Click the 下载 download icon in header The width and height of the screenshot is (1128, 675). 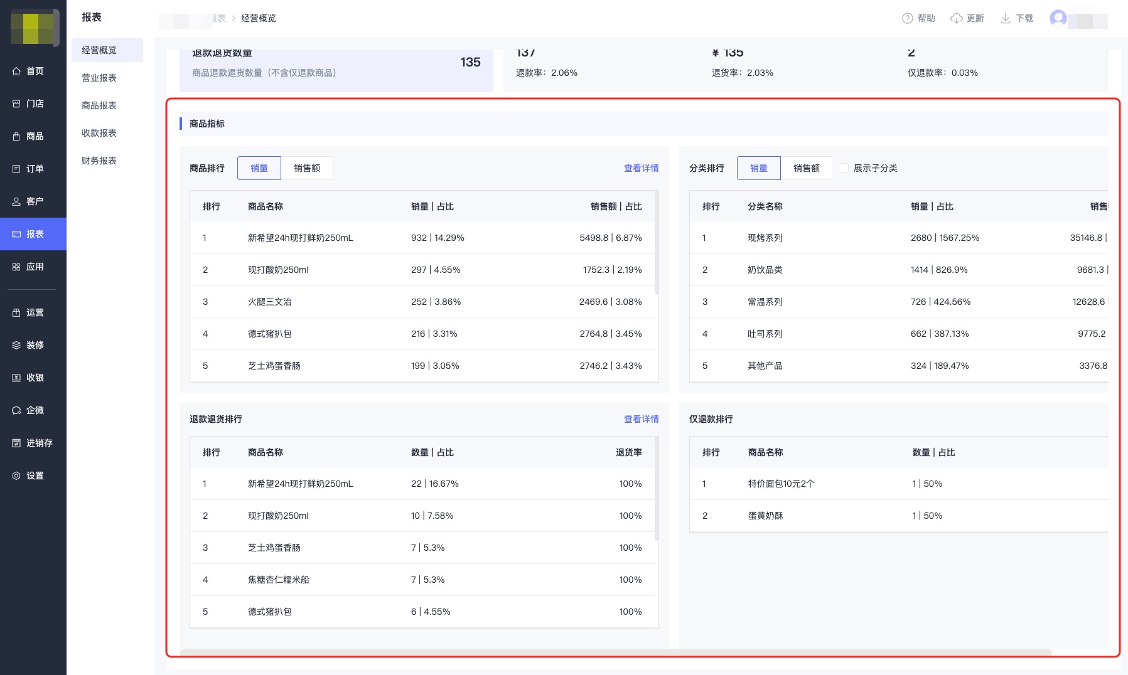pyautogui.click(x=1005, y=19)
